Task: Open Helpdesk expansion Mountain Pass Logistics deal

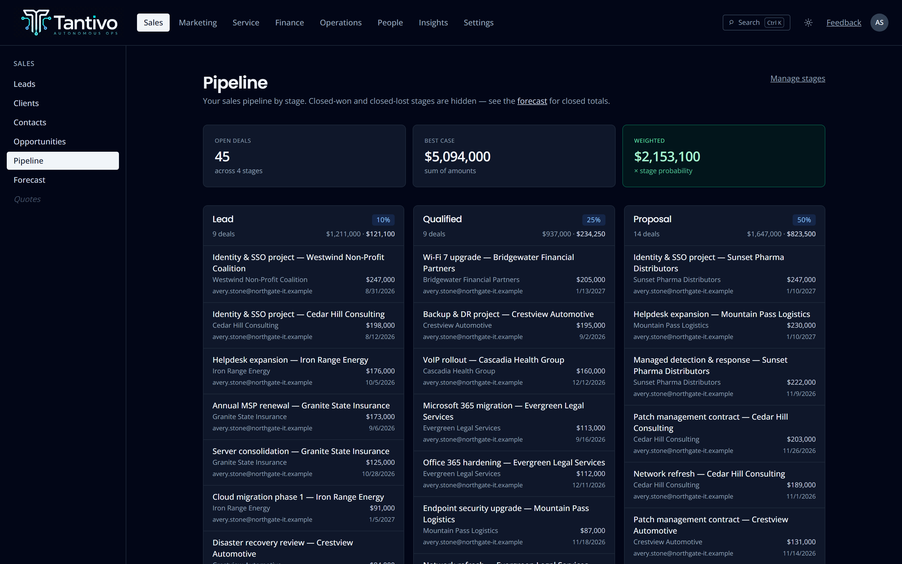Action: point(725,326)
